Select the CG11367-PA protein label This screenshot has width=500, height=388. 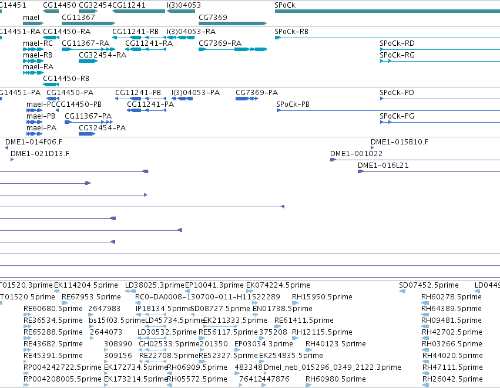[88, 116]
